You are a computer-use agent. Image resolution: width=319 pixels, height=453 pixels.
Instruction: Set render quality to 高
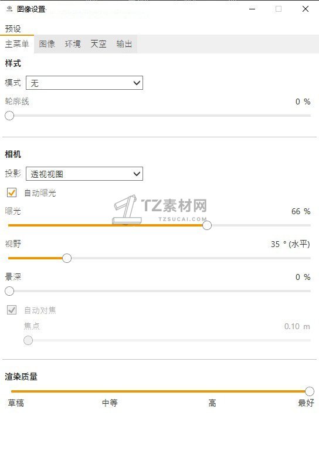point(212,403)
